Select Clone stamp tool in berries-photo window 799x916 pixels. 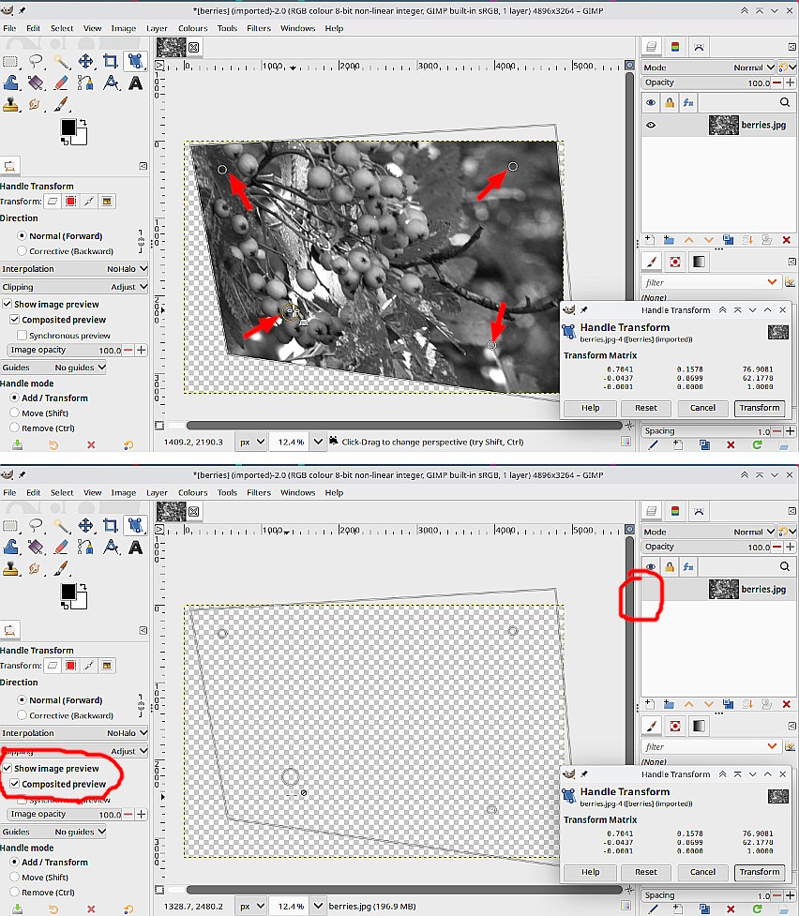[x=10, y=105]
